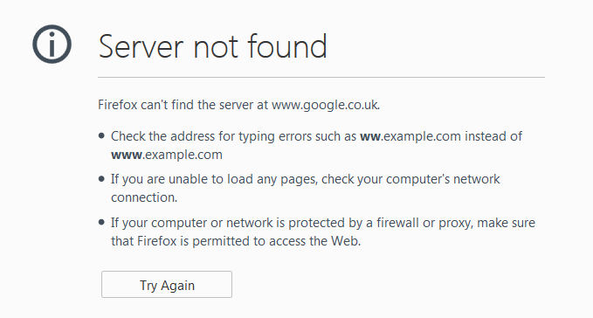Click the third bullet point marker
Viewport: 593px width, 318px height.
tap(101, 222)
